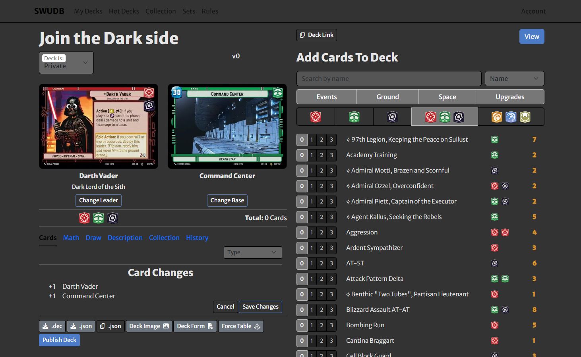Switch to the Math tab
The width and height of the screenshot is (581, 357).
[71, 238]
